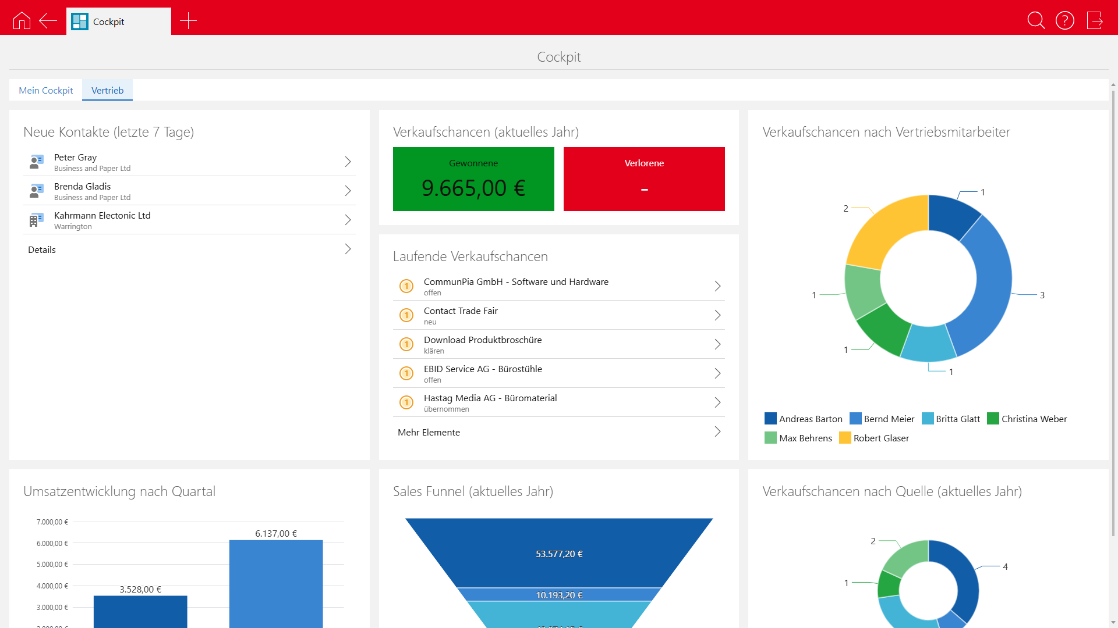
Task: Expand Brenda Gladis entry chevron
Action: tap(348, 191)
